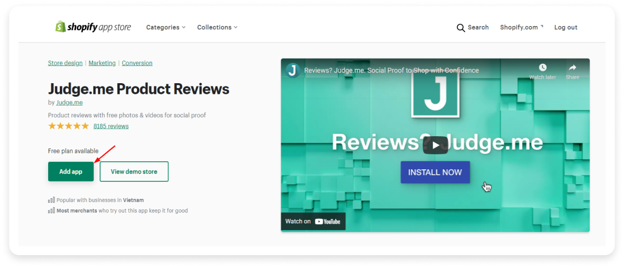The height and width of the screenshot is (268, 624).
Task: Click 'Popular with businesses in Vietnam' text
Action: (100, 200)
